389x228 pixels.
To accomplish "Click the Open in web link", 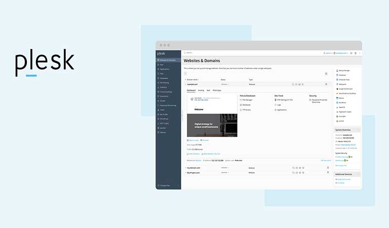I will tap(193, 140).
